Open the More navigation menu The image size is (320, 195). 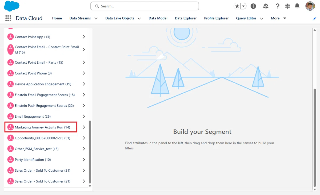[278, 18]
